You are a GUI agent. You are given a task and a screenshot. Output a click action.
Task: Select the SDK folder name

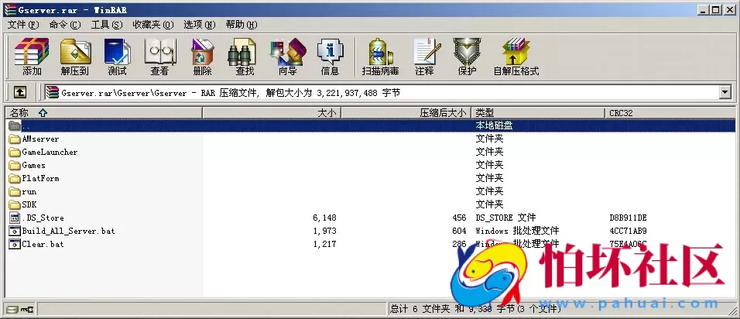pyautogui.click(x=29, y=205)
